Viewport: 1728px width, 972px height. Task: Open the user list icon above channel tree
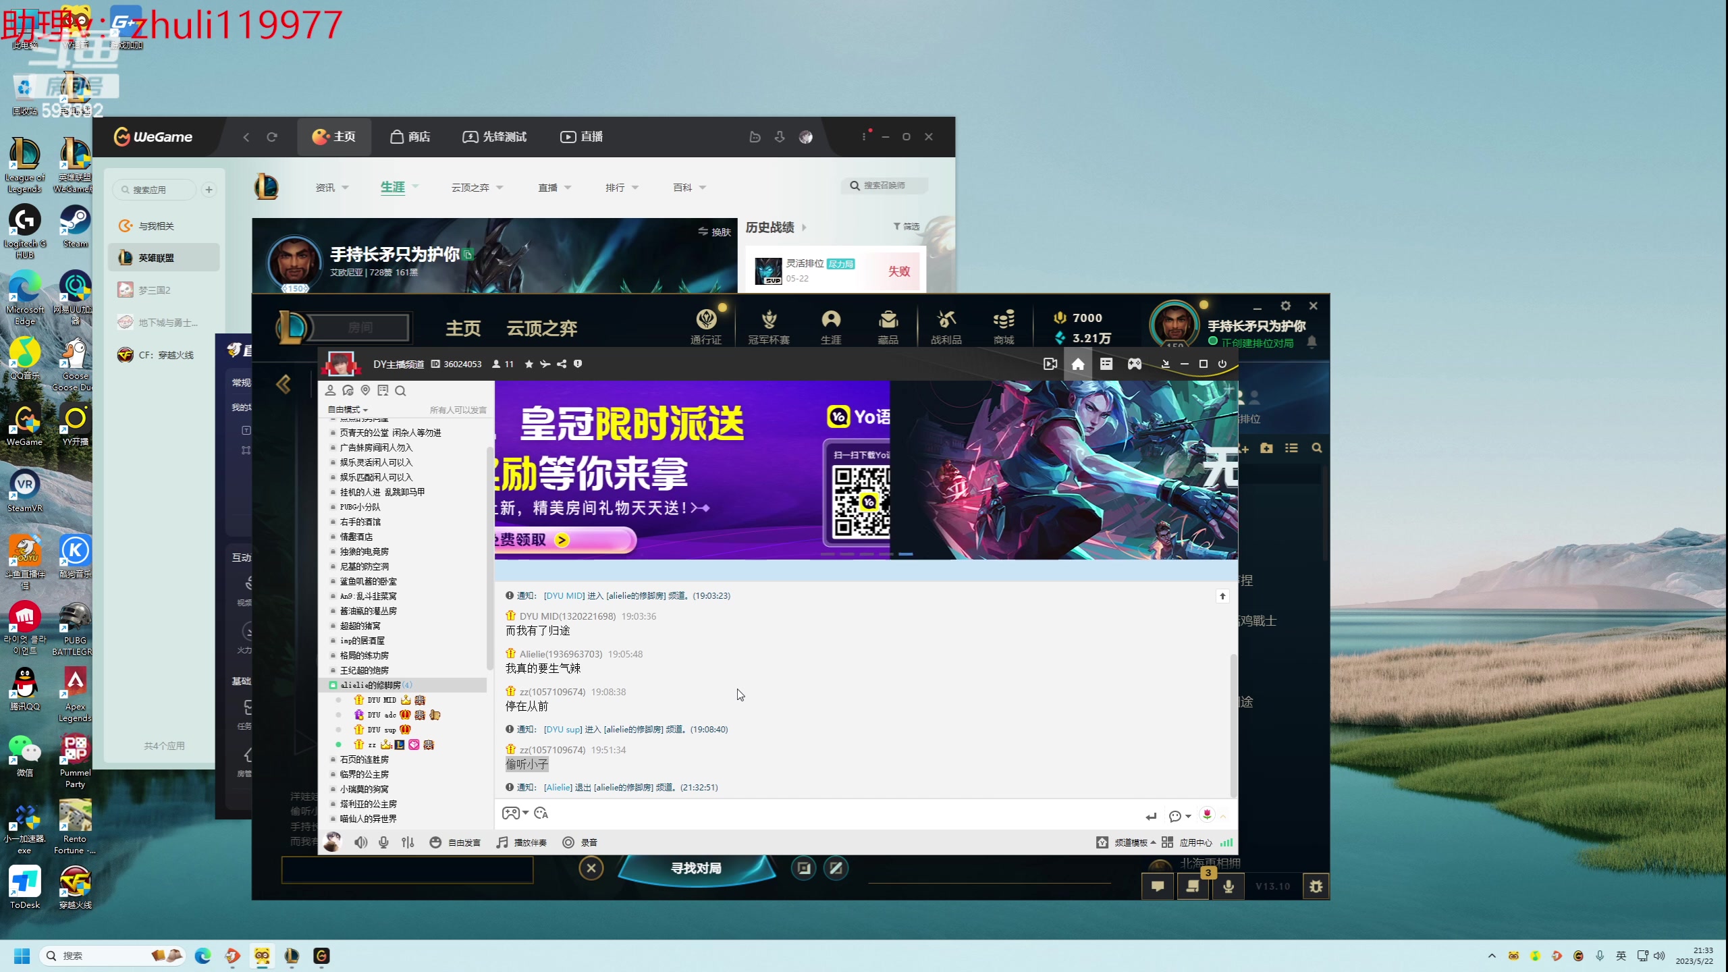pos(330,390)
